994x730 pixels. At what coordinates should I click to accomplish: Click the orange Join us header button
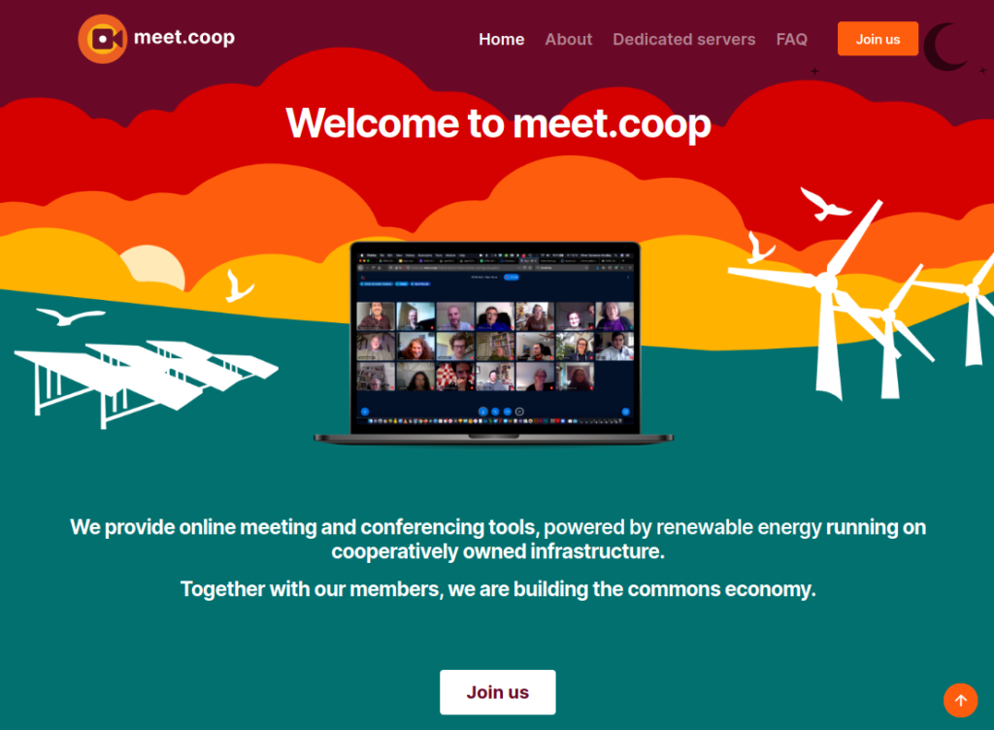point(878,39)
